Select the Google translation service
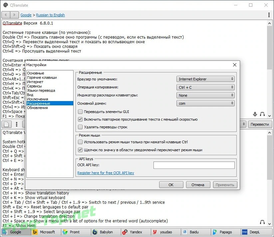 coord(16,232)
